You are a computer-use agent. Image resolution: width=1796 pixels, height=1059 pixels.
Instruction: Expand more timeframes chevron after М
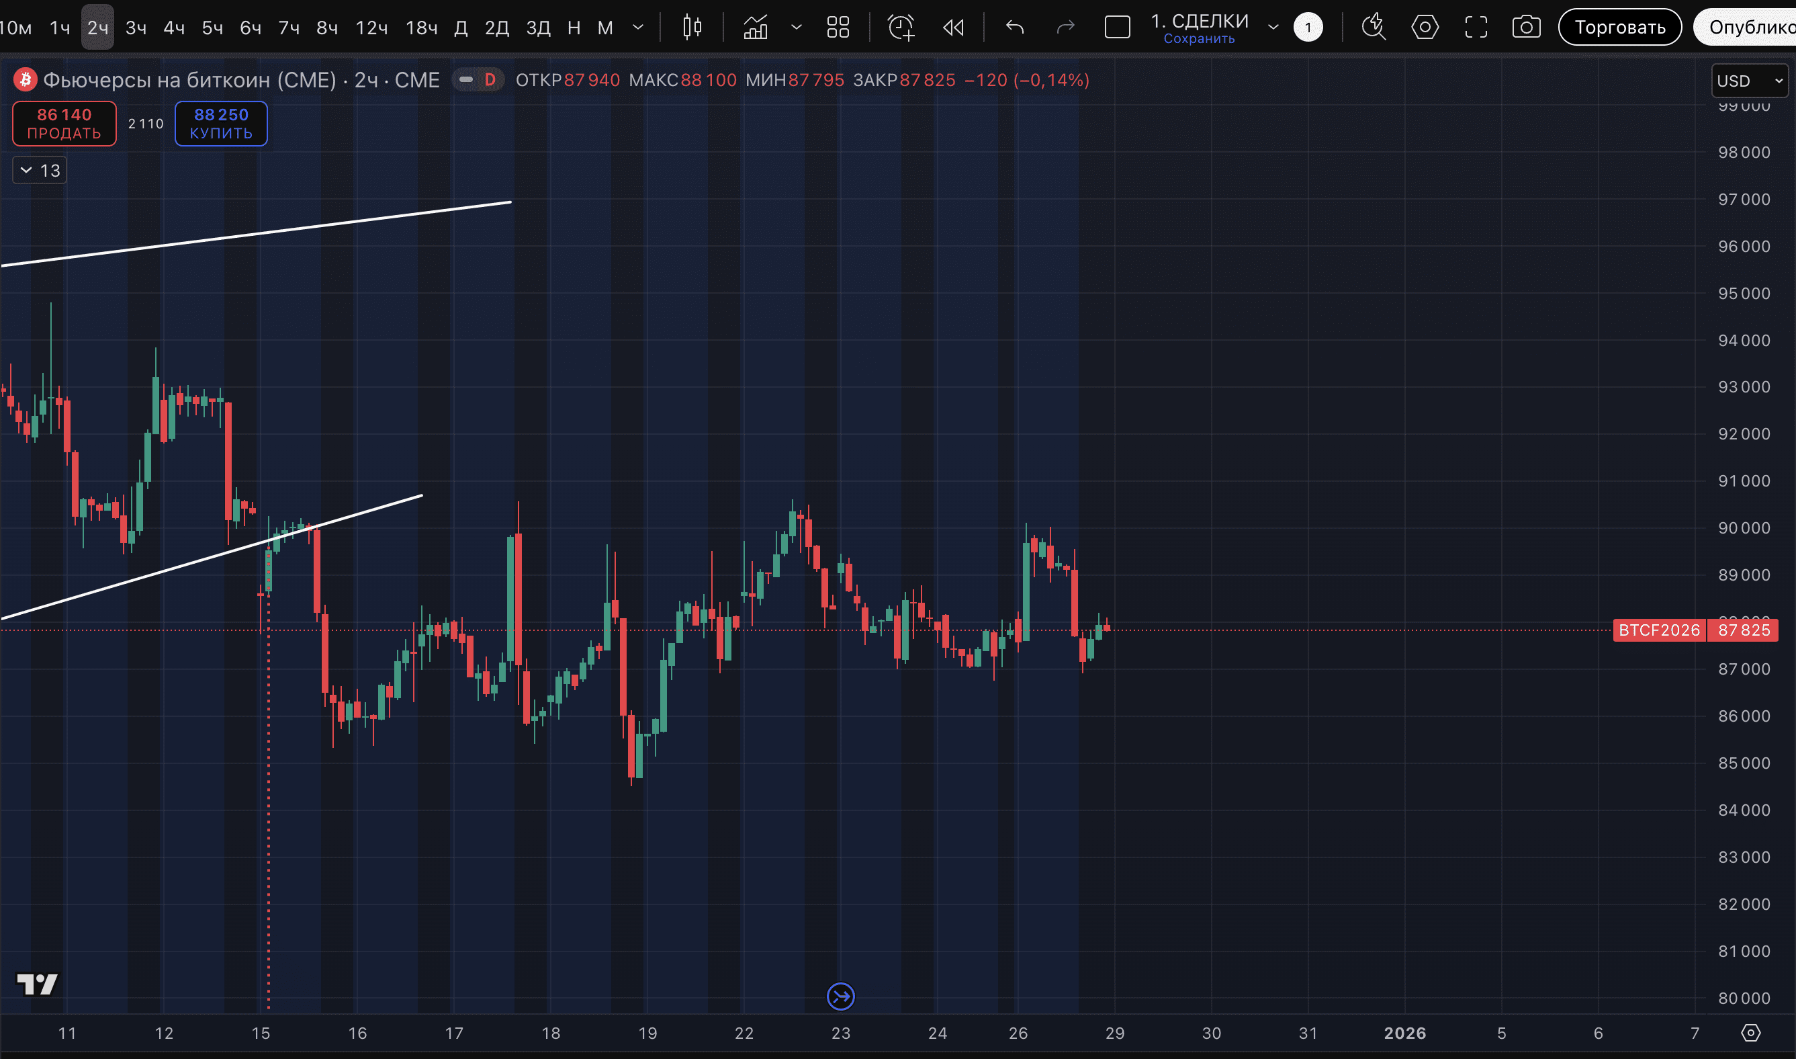tap(637, 28)
